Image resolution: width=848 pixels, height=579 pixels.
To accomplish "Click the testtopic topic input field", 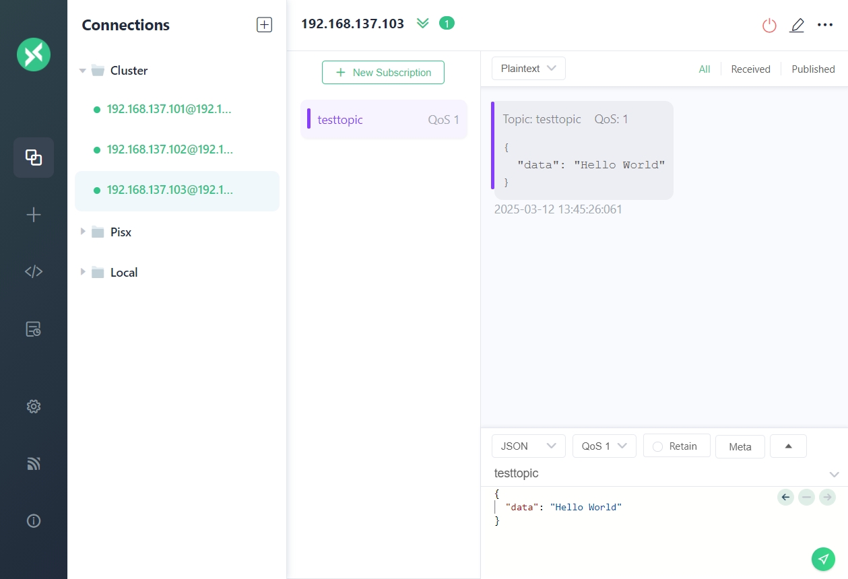I will (653, 473).
